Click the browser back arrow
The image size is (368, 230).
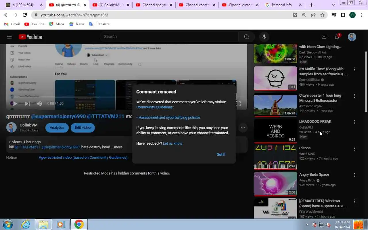6,15
